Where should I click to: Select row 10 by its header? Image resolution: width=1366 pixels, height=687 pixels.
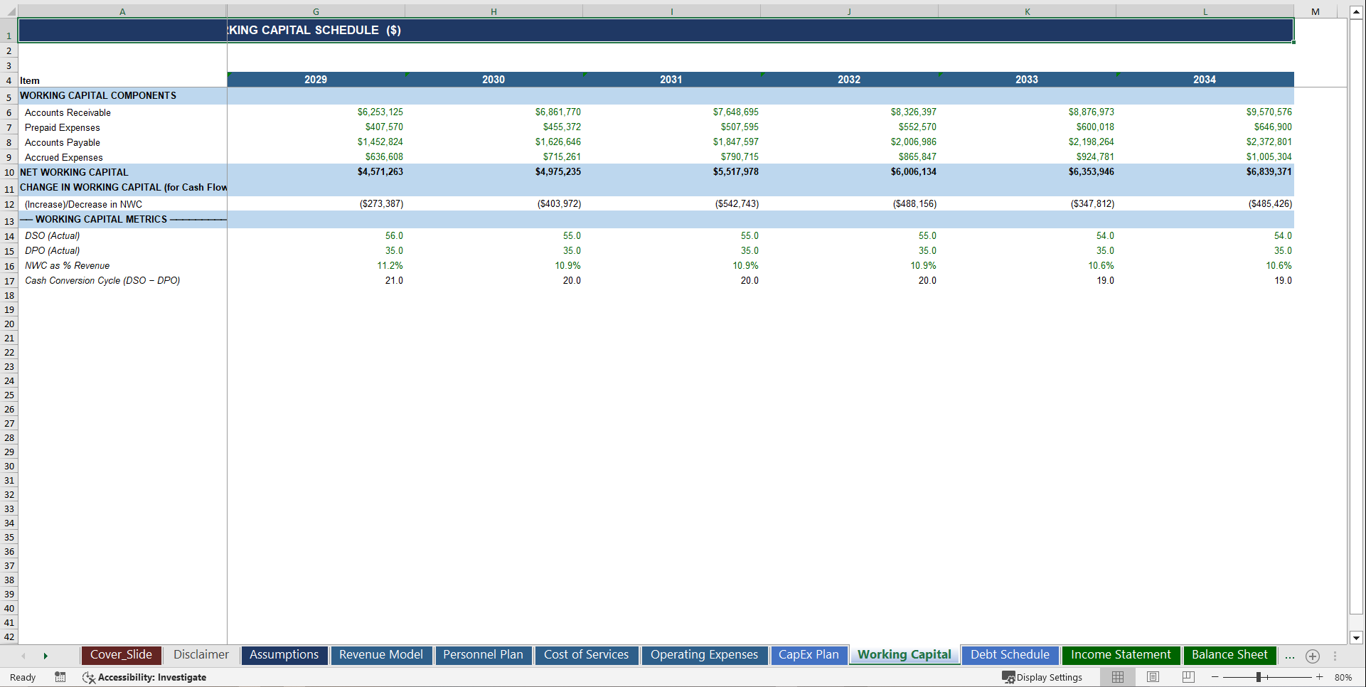[x=9, y=172]
